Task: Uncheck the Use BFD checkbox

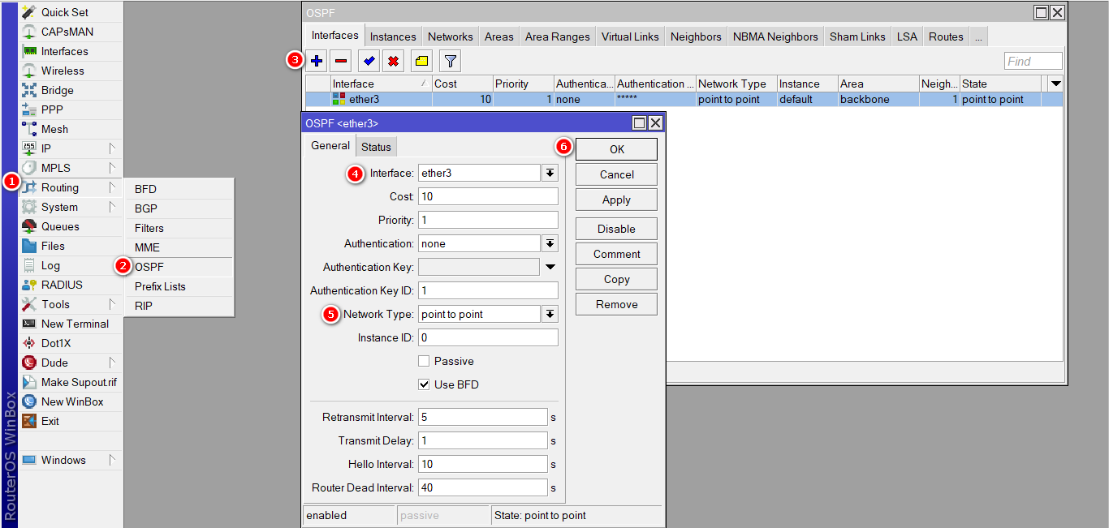Action: [424, 384]
